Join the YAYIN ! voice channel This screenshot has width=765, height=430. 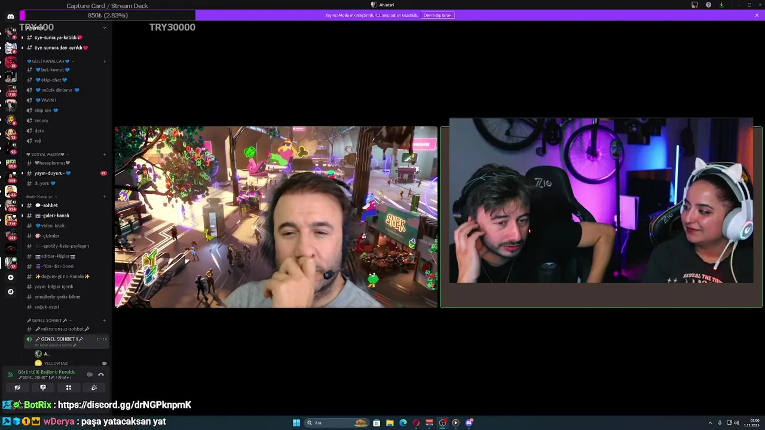pos(66,100)
